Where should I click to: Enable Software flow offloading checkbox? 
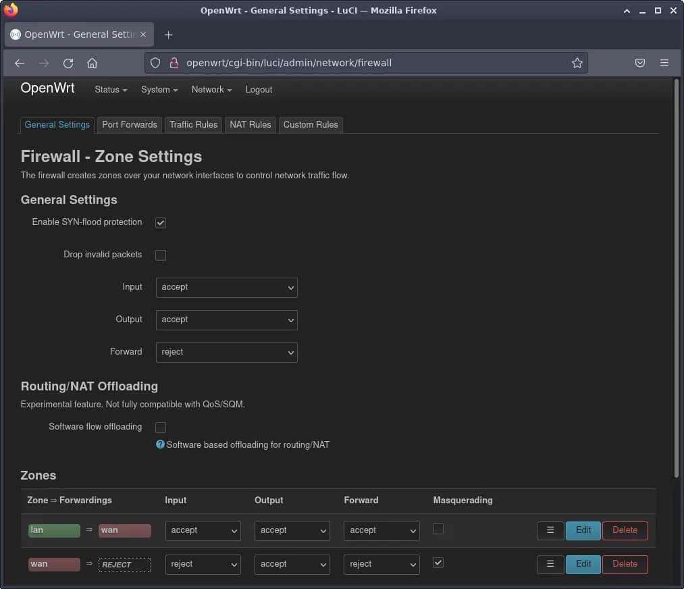point(161,428)
